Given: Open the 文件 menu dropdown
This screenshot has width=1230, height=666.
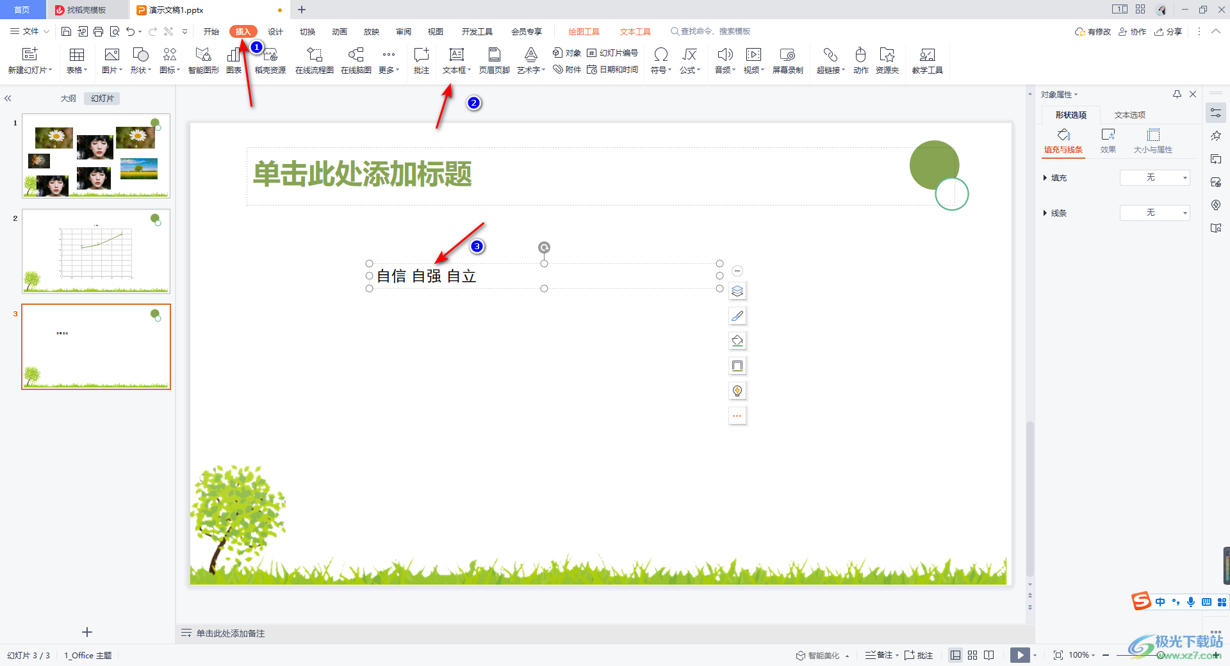Looking at the screenshot, I should pyautogui.click(x=29, y=31).
